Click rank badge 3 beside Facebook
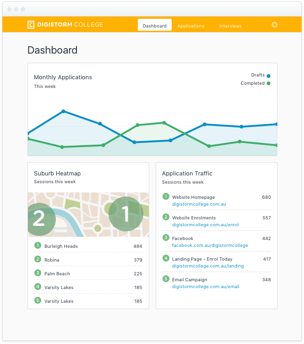Image resolution: width=304 pixels, height=344 pixels. [x=166, y=237]
